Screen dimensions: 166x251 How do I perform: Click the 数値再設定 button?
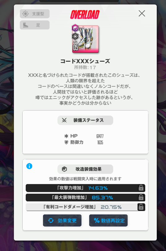pyautogui.click(x=108, y=220)
